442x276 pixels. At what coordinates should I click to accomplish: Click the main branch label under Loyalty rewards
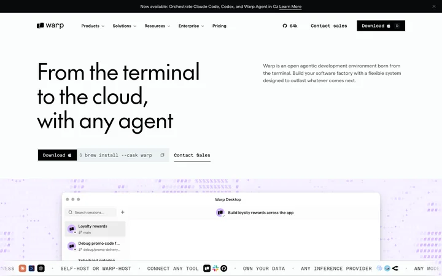click(x=87, y=232)
